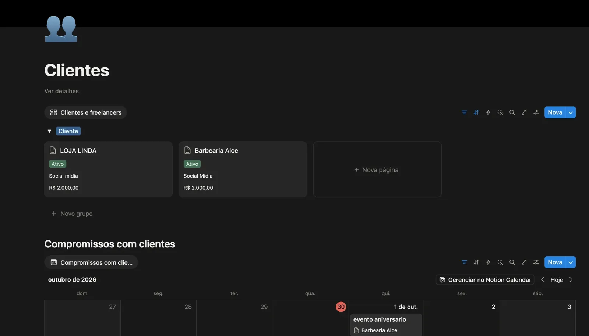
Task: Open view settings icon in Compromissos toolbar
Action: [x=536, y=262]
